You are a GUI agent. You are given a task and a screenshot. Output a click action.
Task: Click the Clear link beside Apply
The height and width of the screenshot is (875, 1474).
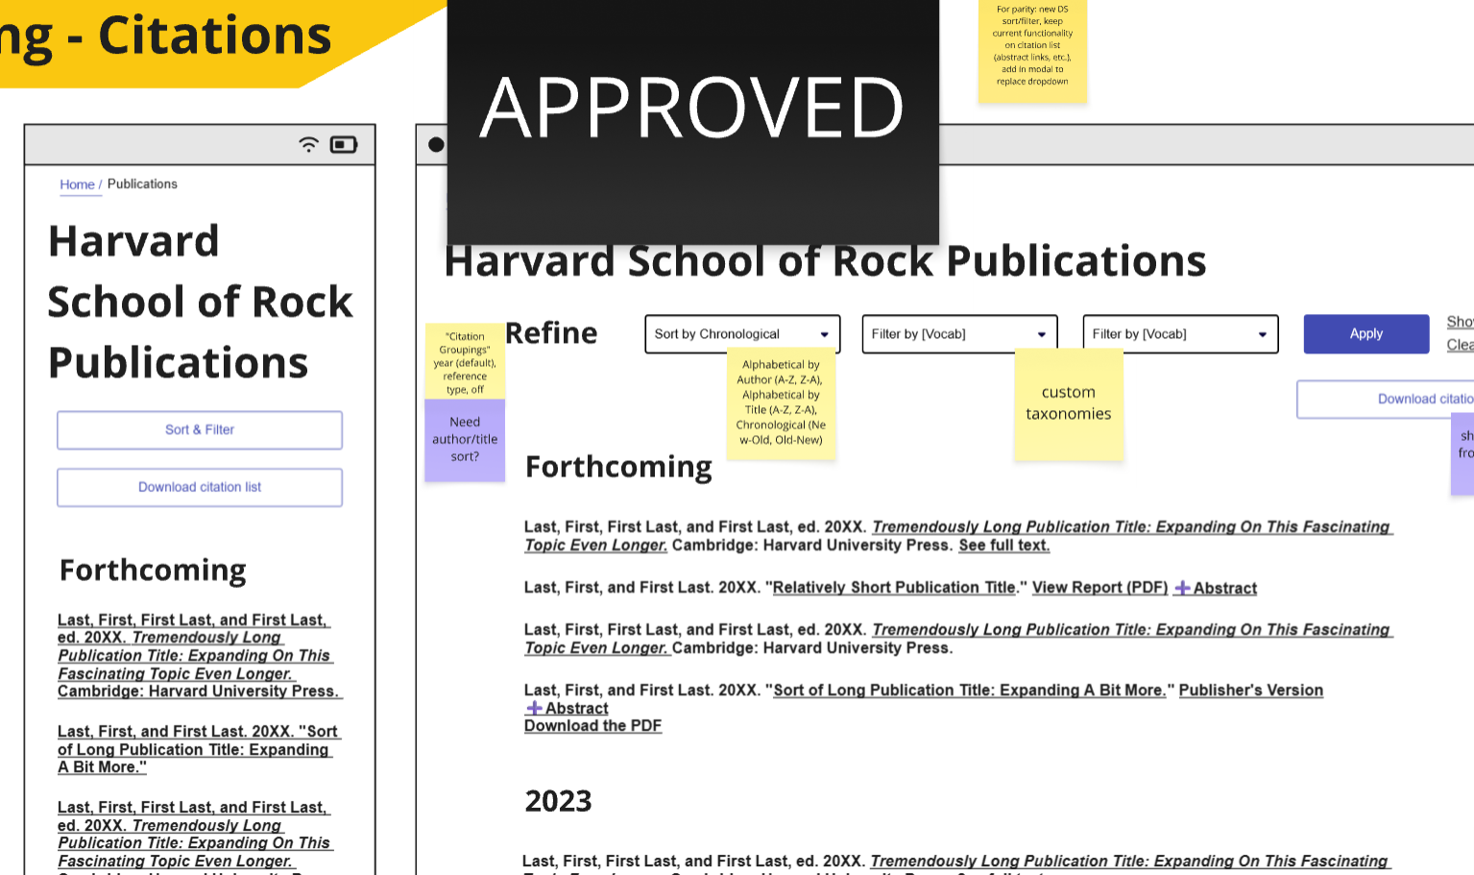[1460, 345]
